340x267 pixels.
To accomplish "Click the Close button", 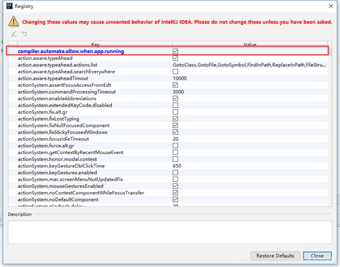I will (x=317, y=256).
